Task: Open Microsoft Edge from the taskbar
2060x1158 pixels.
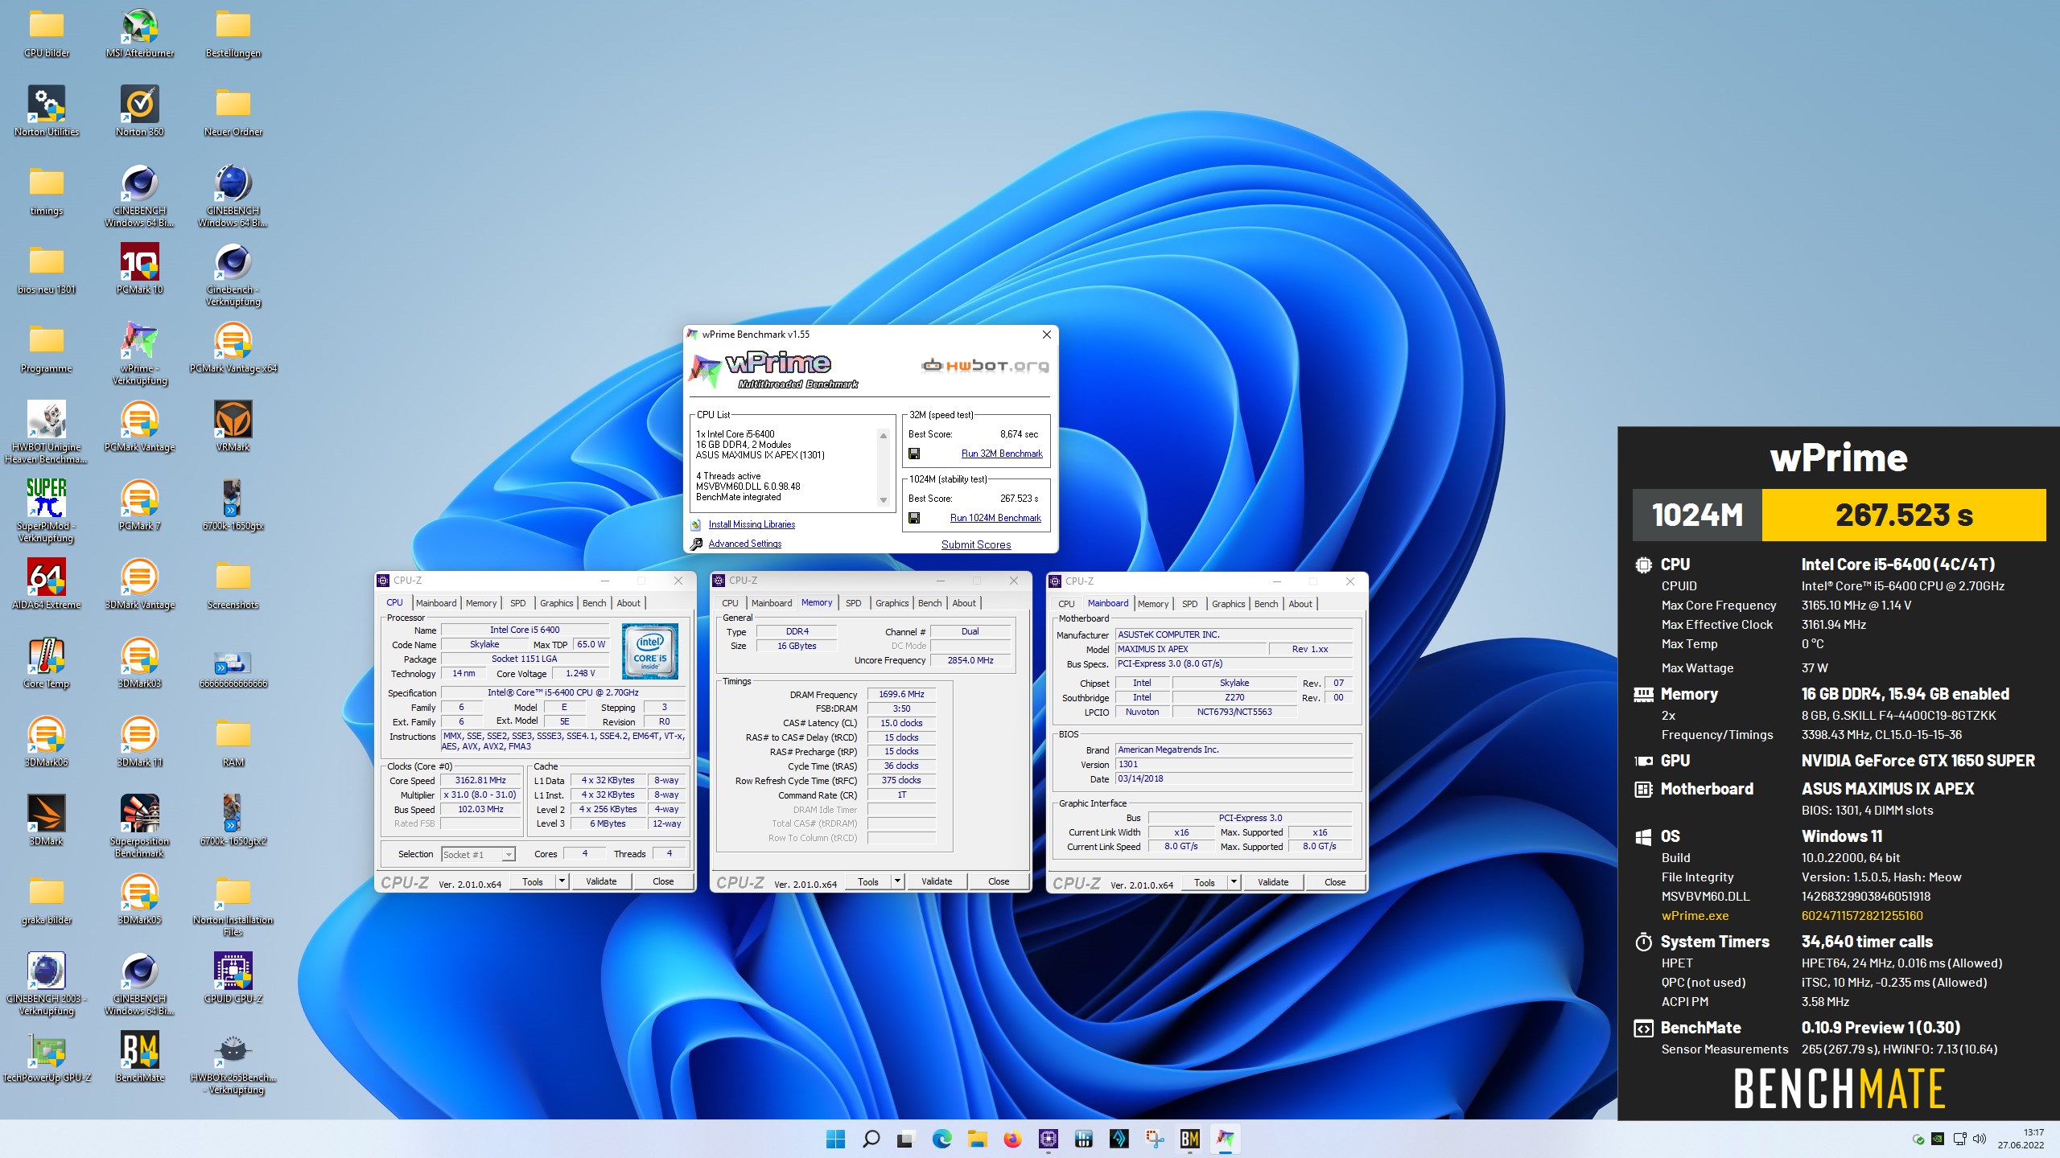Action: (x=941, y=1139)
